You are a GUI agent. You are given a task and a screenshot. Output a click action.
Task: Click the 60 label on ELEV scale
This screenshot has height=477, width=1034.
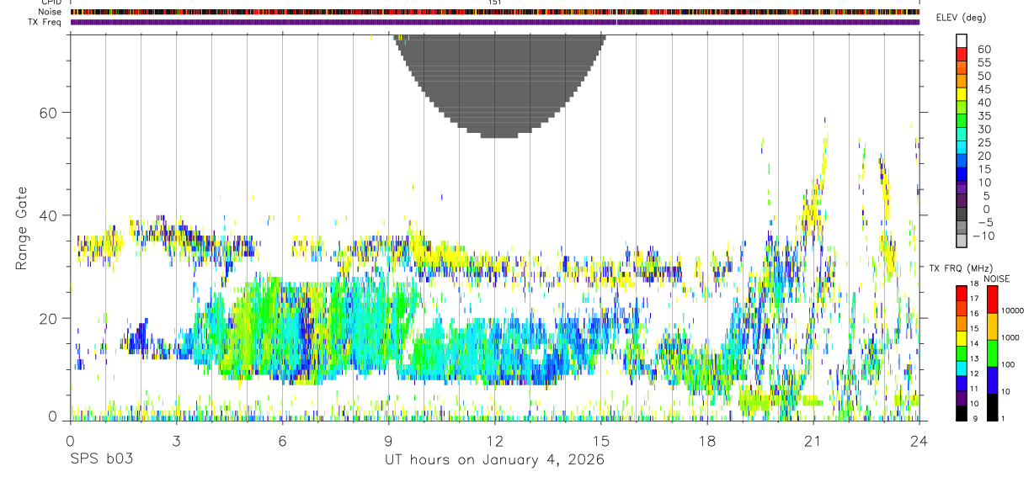(x=983, y=49)
